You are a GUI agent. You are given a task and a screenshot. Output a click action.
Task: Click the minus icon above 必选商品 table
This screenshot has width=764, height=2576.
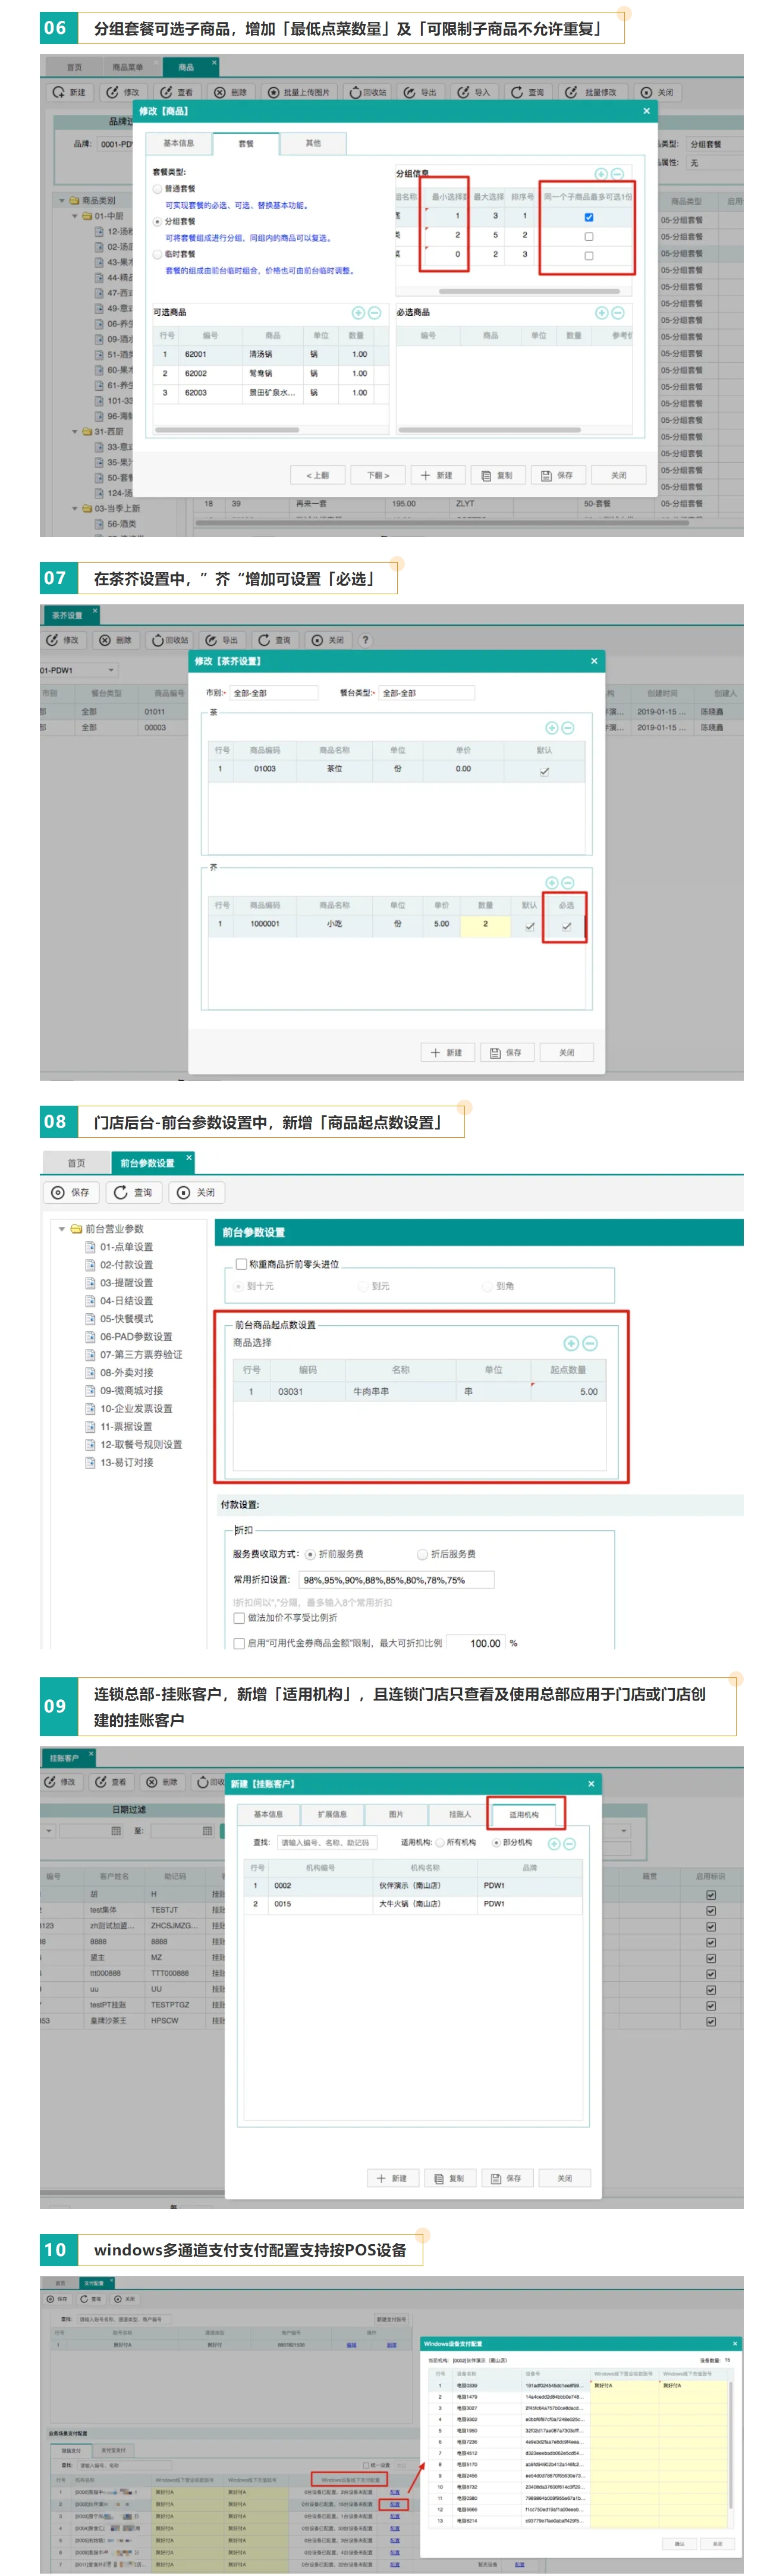pyautogui.click(x=618, y=312)
